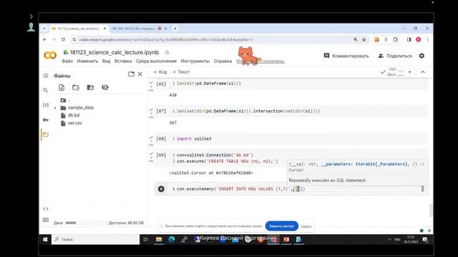This screenshot has height=257, width=458.
Task: Open Task View on taskbar
Action: [x=146, y=240]
